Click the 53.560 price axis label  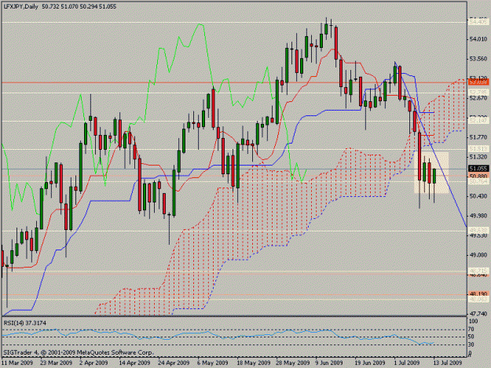tap(478, 59)
